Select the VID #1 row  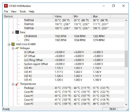point(74,72)
